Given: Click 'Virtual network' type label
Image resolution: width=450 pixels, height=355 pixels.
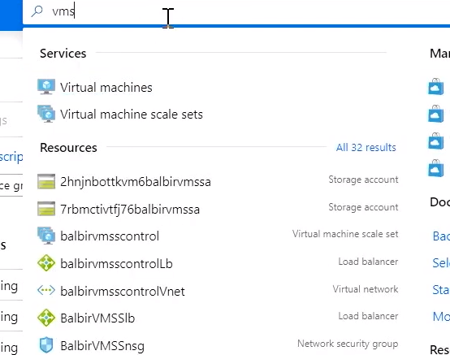Looking at the screenshot, I should click(x=366, y=289).
